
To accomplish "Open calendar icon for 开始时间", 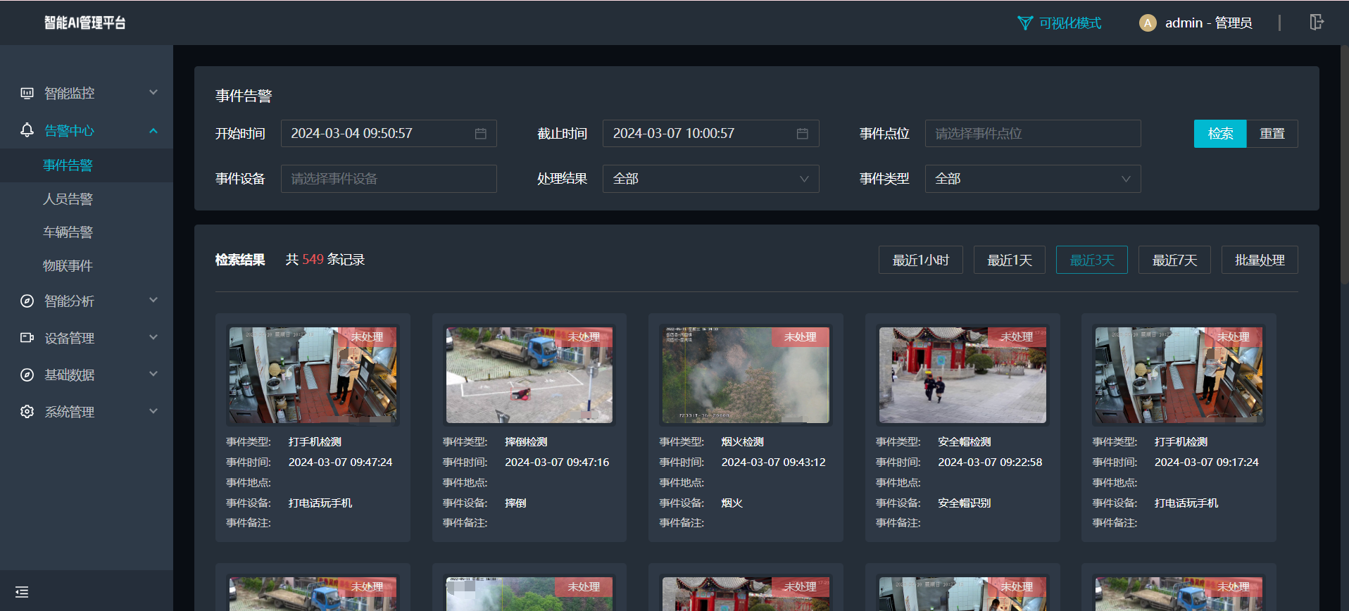I will tap(481, 134).
